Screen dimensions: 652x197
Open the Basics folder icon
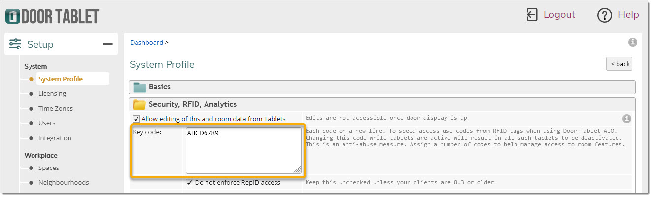140,87
